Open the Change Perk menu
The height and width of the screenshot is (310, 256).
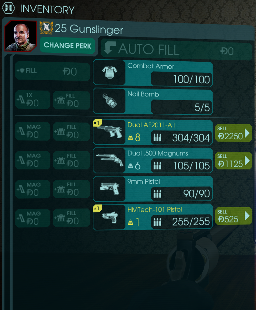[68, 45]
